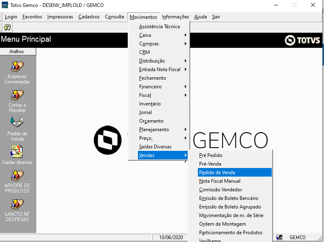324x242 pixels.
Task: Open the Empresas Conveniadas shortcut icon
Action: [17, 67]
